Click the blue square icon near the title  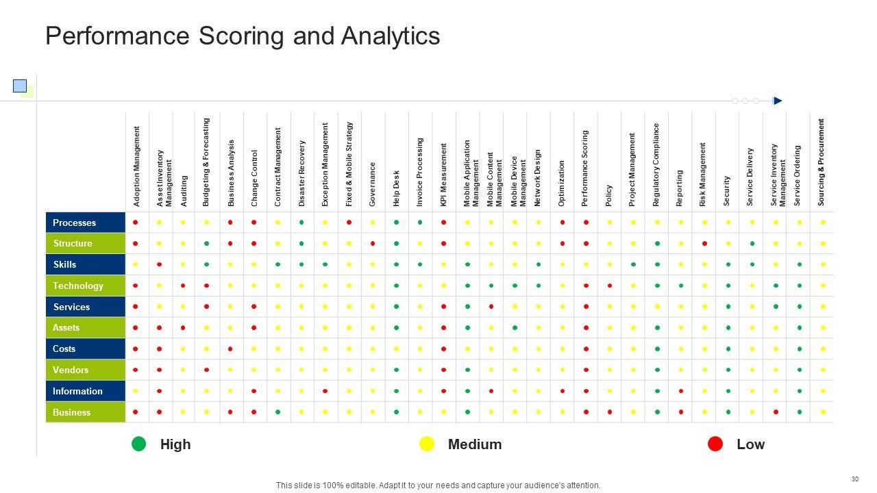click(20, 86)
